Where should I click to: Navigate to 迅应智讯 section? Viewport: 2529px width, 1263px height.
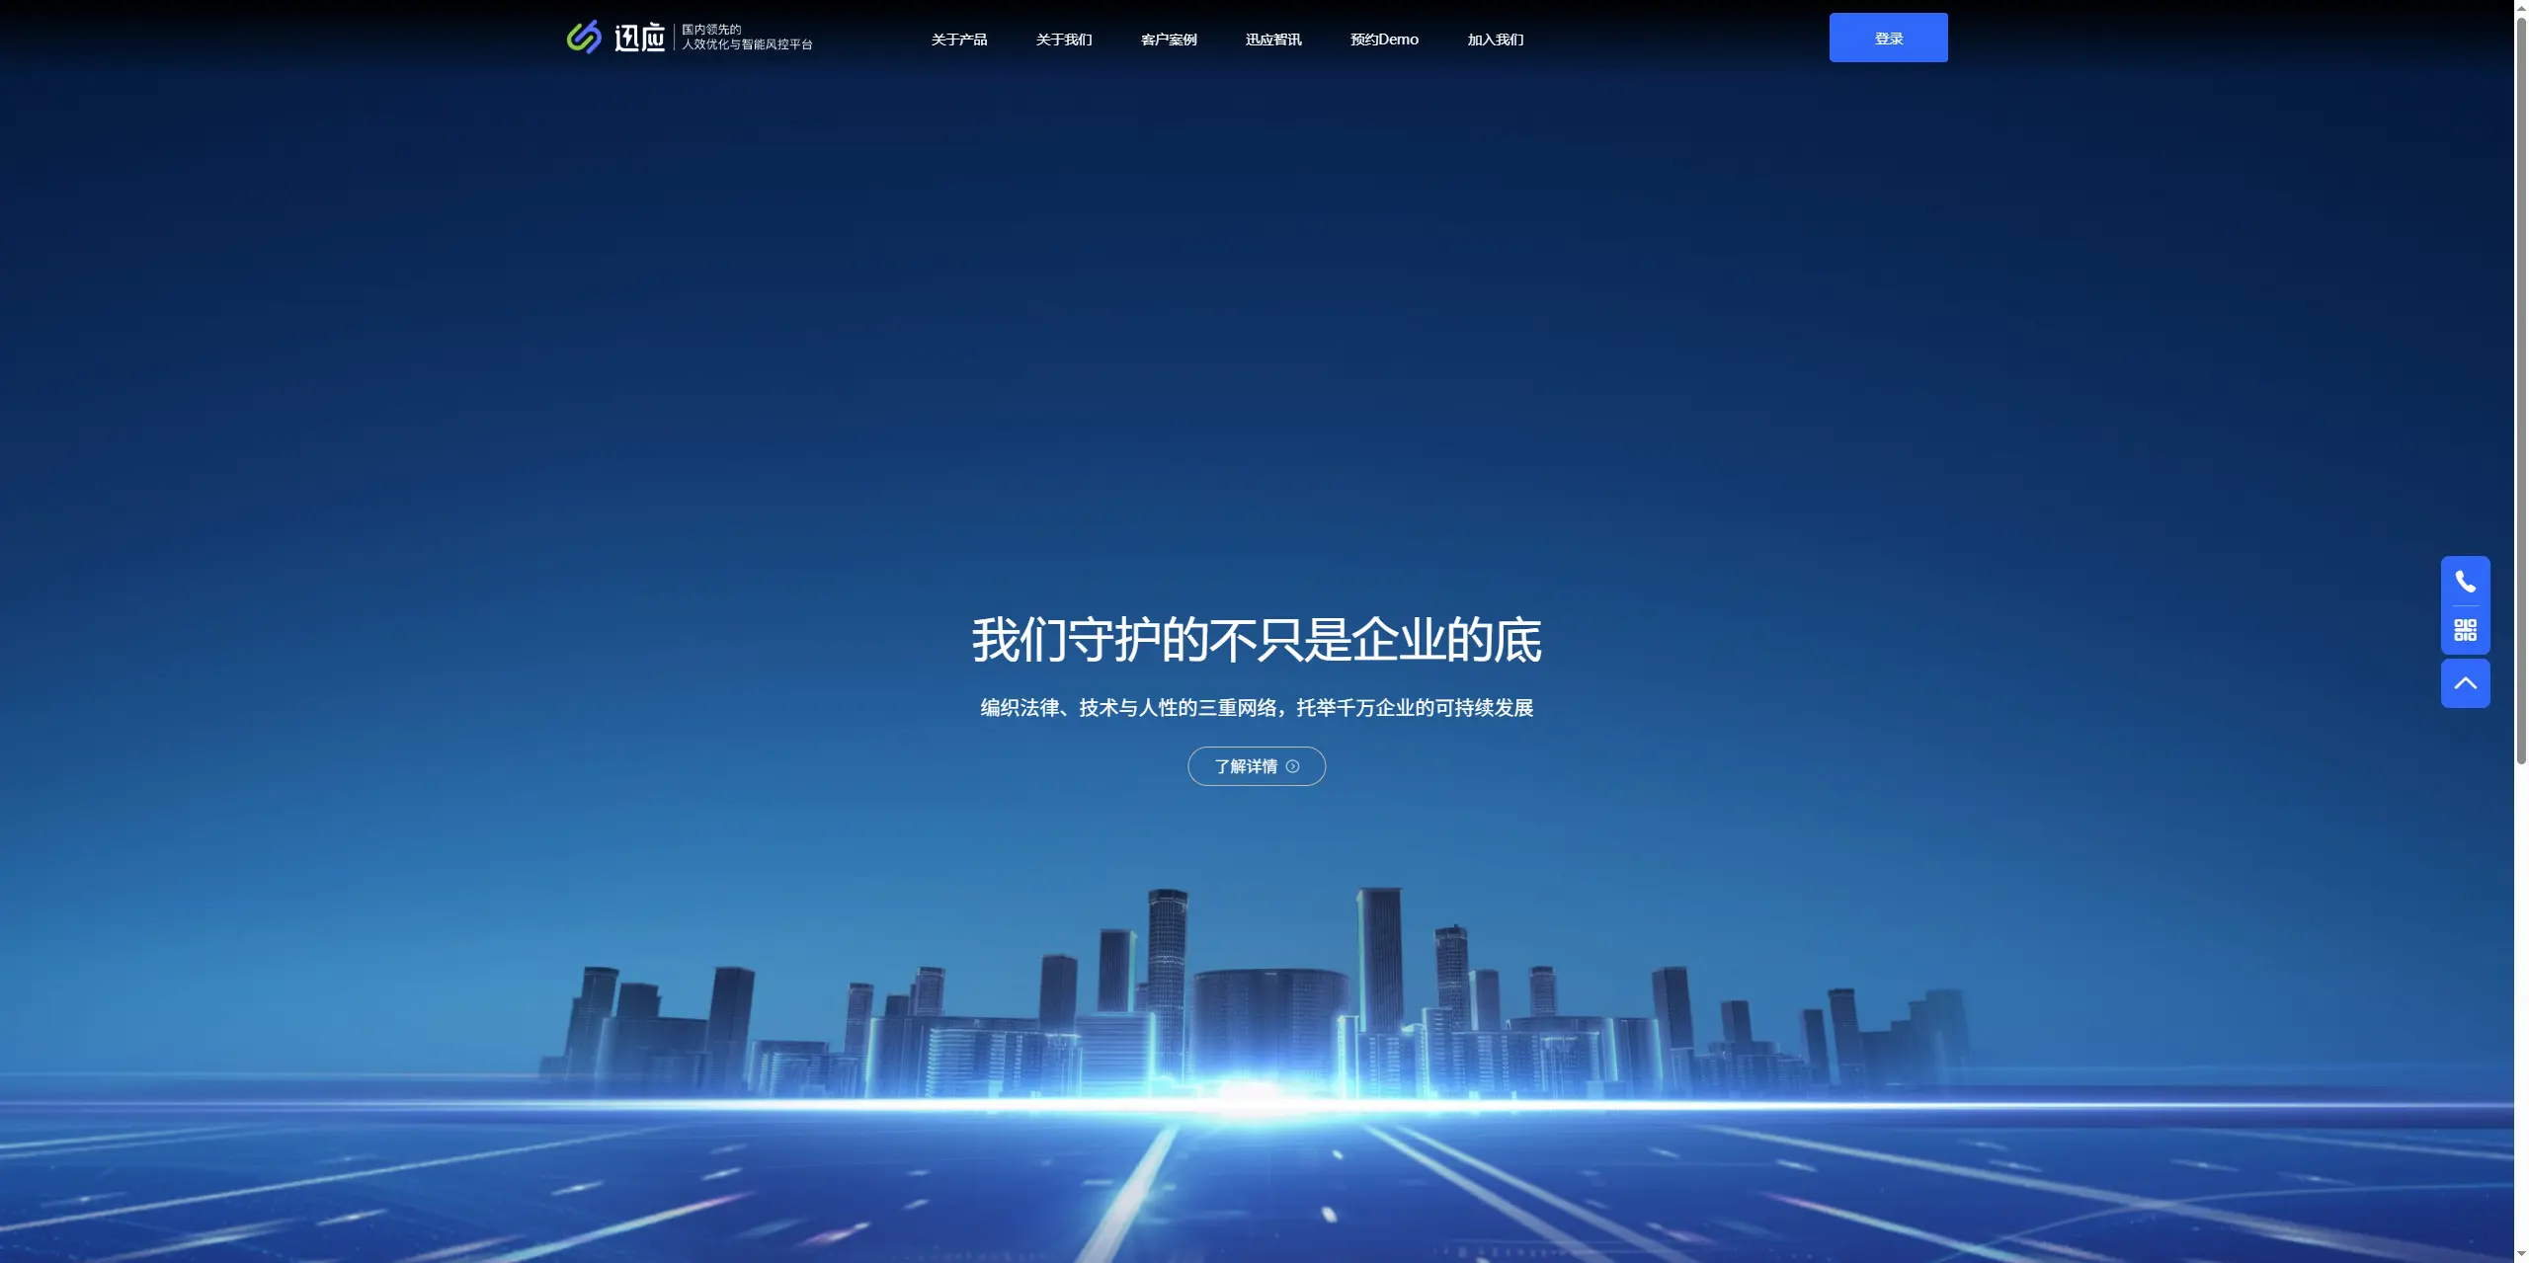[x=1272, y=39]
